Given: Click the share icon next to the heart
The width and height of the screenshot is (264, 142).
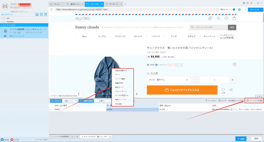Looking at the screenshot, I should [231, 90].
